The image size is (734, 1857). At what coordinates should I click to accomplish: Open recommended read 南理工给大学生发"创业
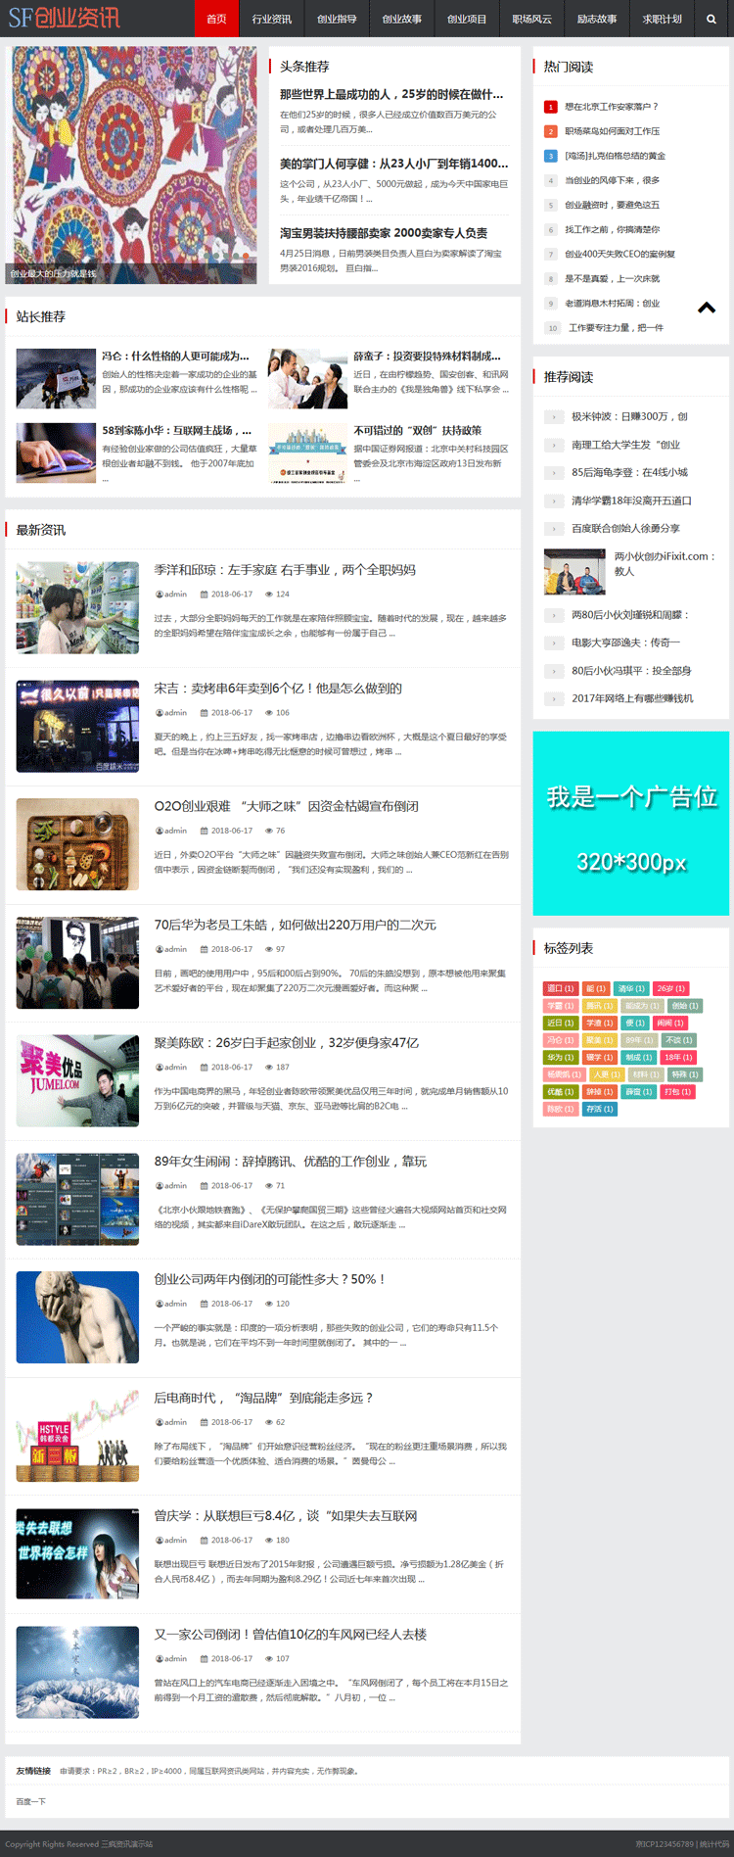pyautogui.click(x=625, y=445)
